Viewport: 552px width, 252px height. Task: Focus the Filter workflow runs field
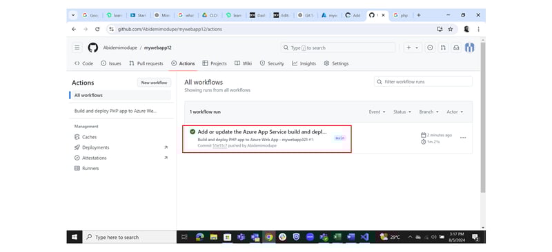[x=423, y=81]
